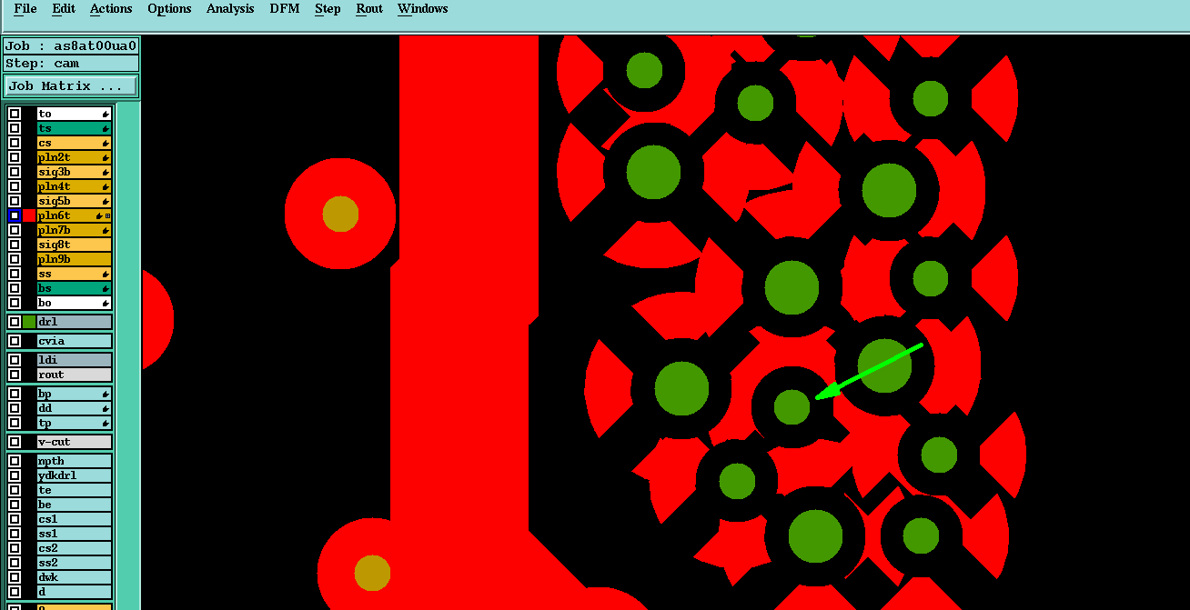
Task: Click the hand icon on the sig3b layer
Action: pos(106,172)
